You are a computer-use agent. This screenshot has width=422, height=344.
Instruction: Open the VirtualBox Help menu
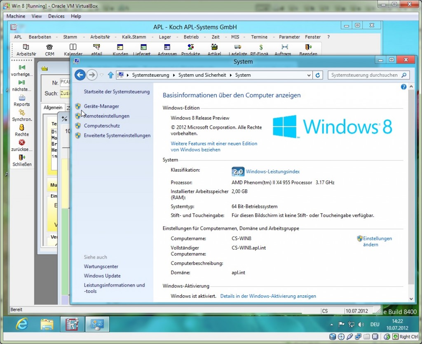tap(76, 16)
